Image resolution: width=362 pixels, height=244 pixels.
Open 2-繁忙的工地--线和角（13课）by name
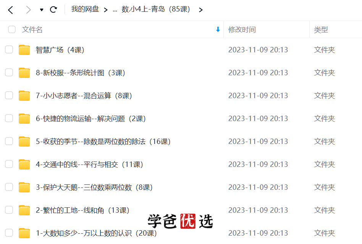click(x=82, y=210)
